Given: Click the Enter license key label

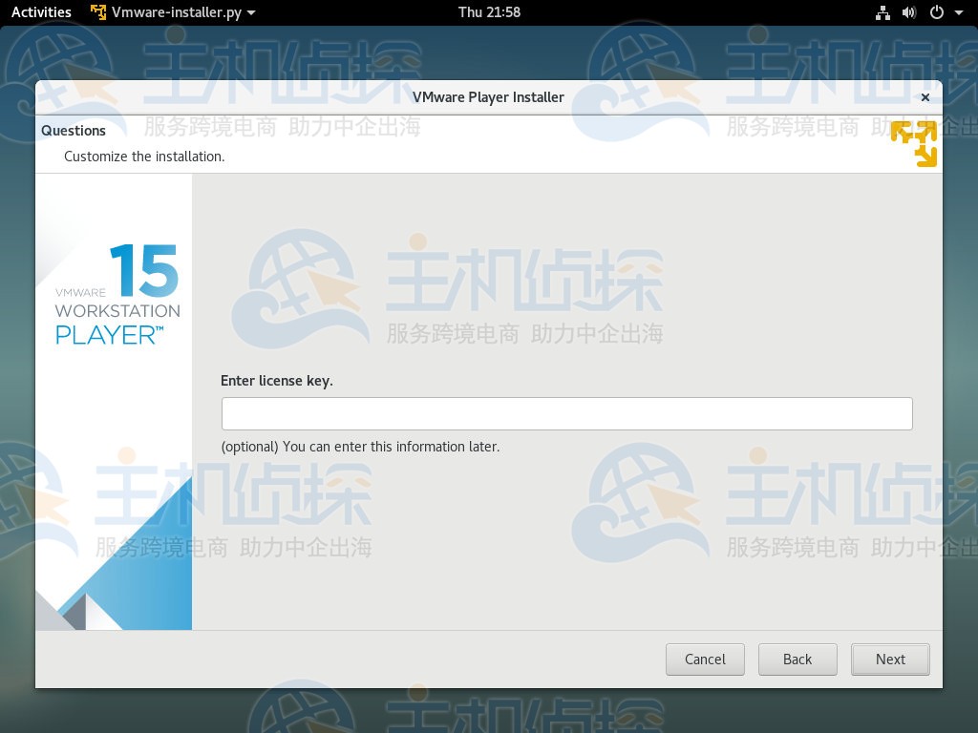Looking at the screenshot, I should tap(277, 380).
